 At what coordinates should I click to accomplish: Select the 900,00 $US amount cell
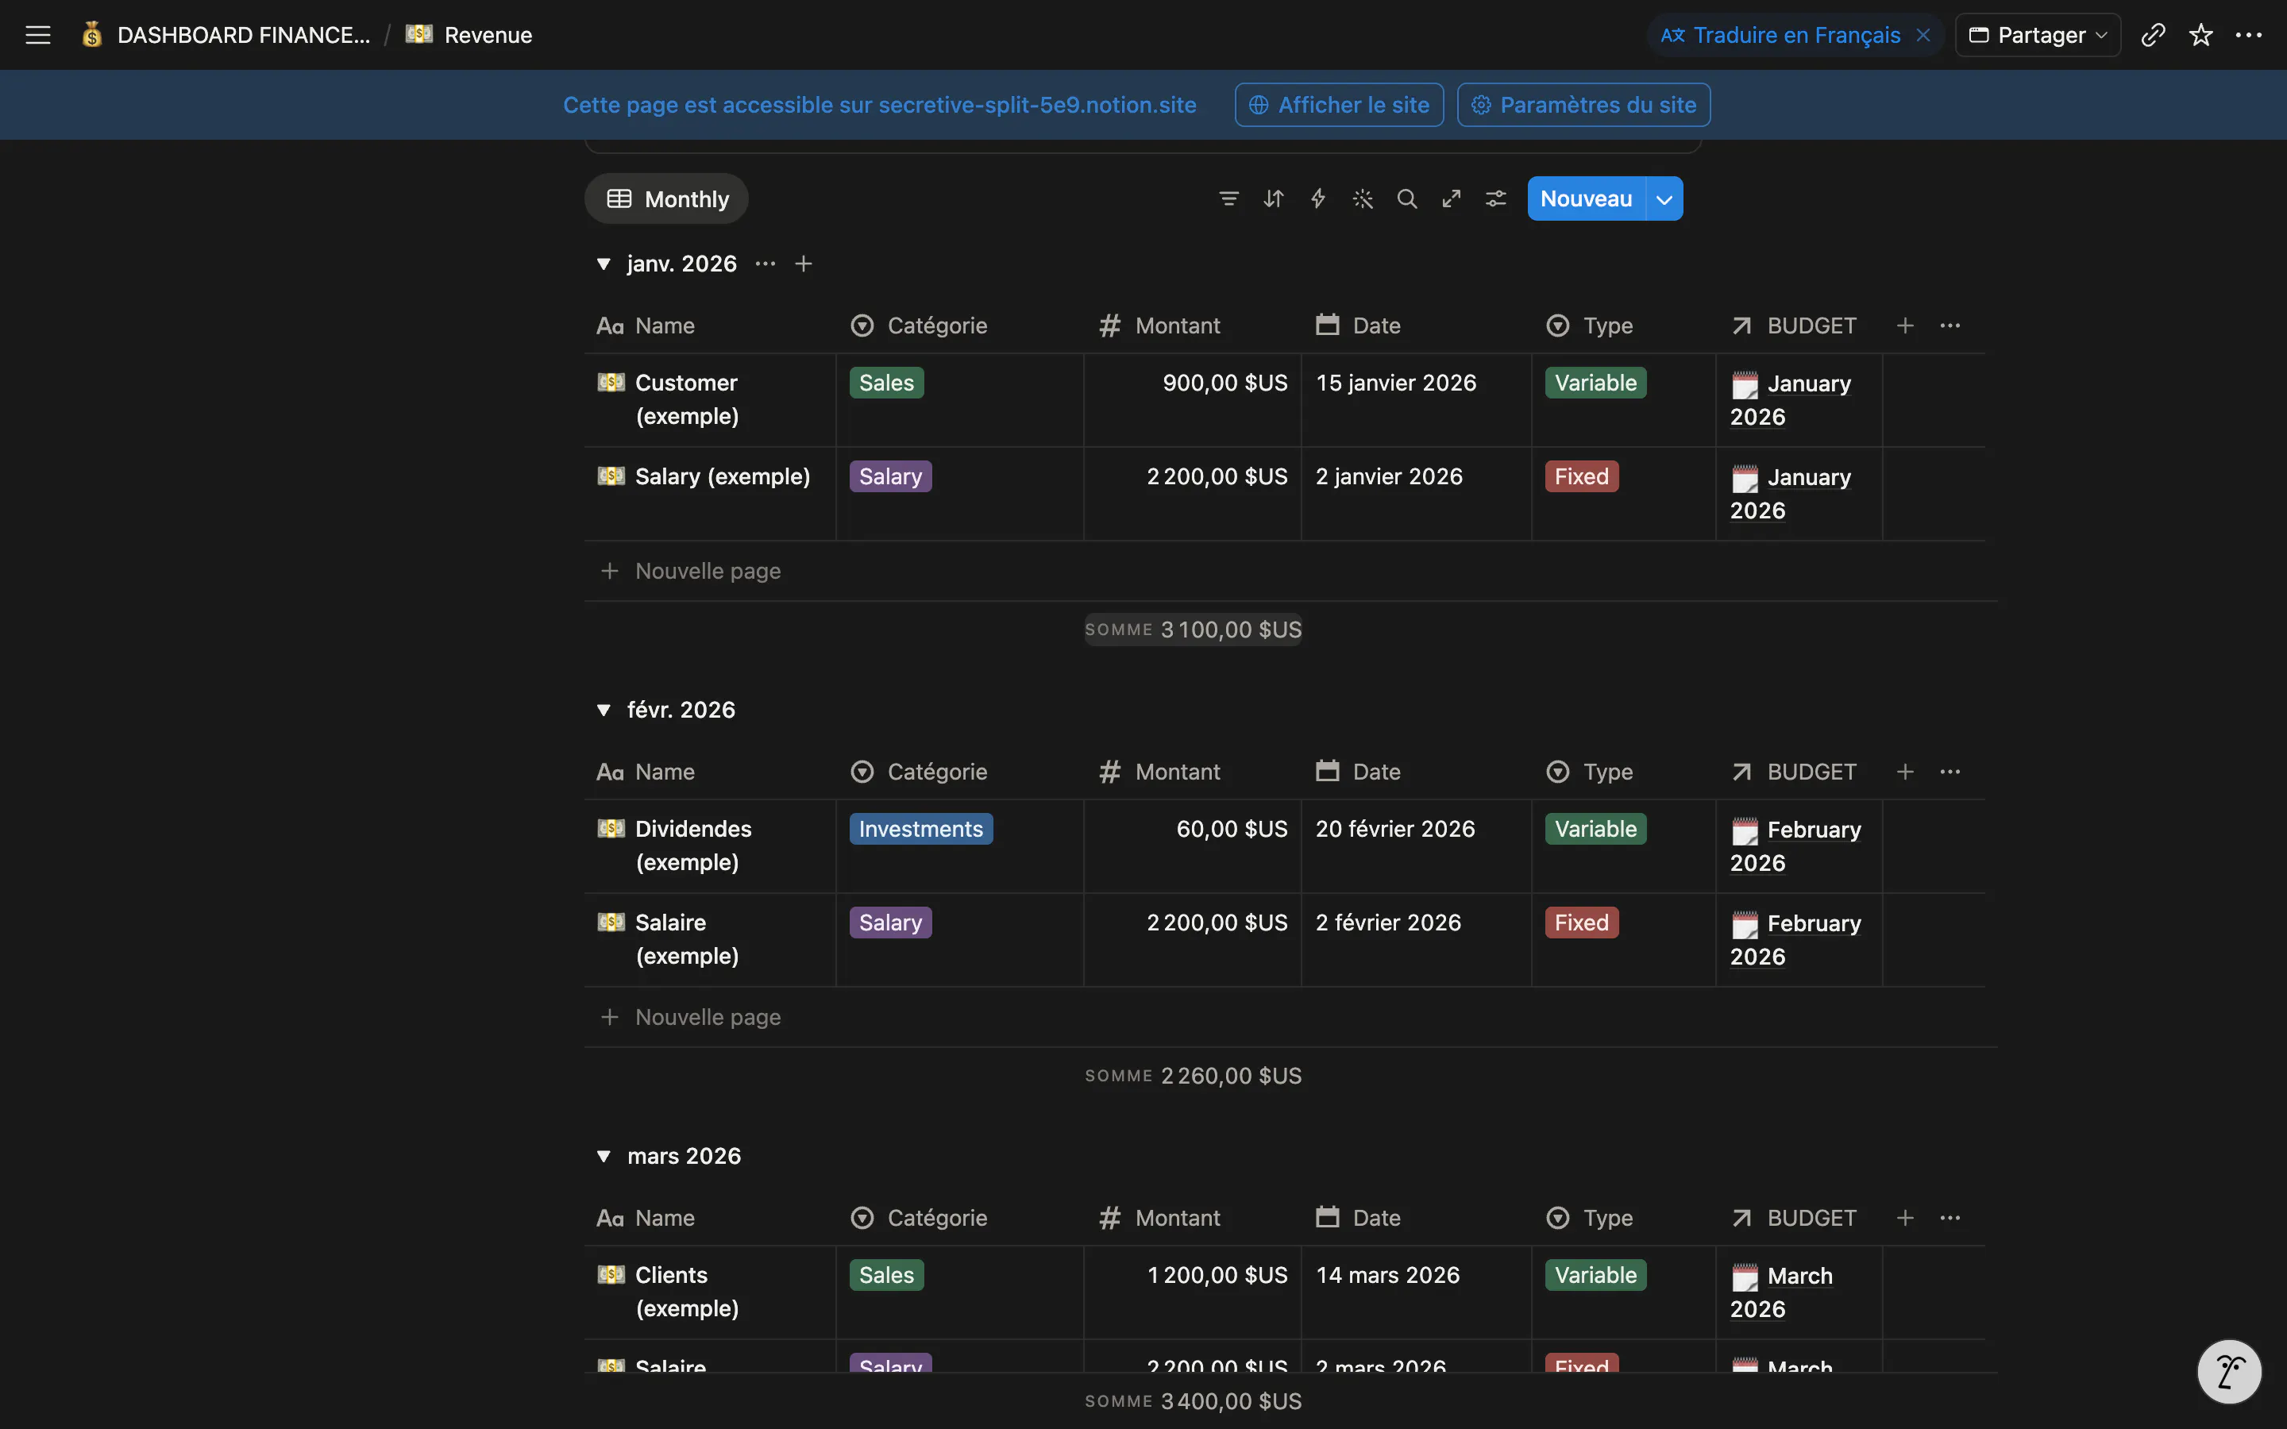click(1193, 400)
